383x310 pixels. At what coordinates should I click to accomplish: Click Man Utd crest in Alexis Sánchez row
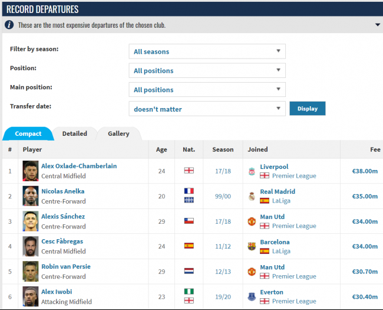coord(252,221)
